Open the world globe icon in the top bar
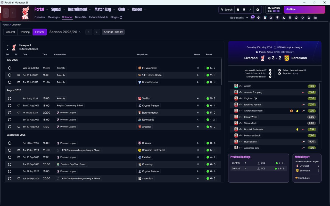330x206 pixels. 244,10
